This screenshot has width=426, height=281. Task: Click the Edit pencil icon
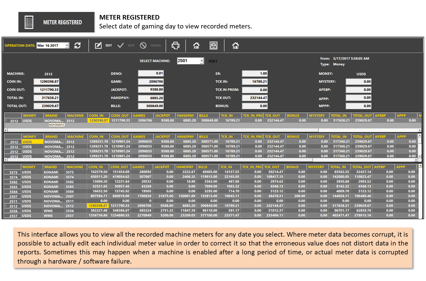98,46
